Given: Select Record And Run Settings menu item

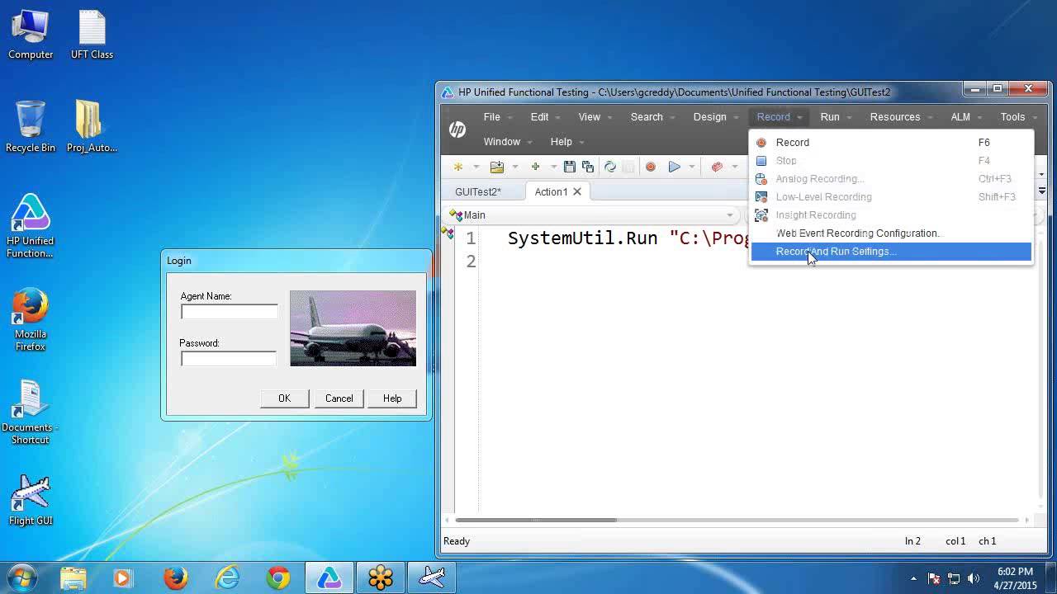Looking at the screenshot, I should click(x=891, y=252).
